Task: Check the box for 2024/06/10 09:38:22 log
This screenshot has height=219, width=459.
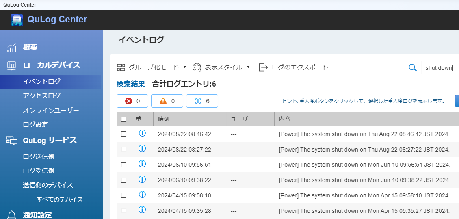Action: (123, 180)
